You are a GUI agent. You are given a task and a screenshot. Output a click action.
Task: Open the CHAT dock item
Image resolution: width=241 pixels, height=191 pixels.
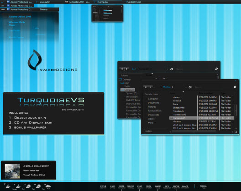click(140, 187)
